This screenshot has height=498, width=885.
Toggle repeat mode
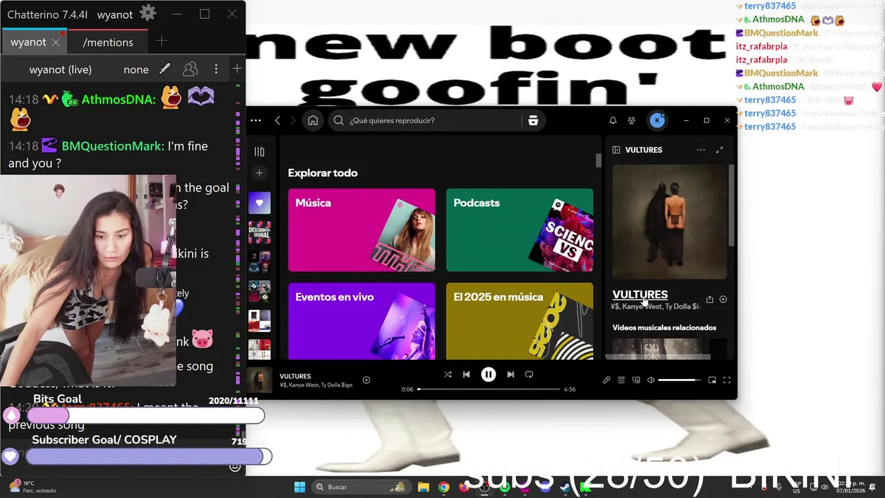pos(529,374)
